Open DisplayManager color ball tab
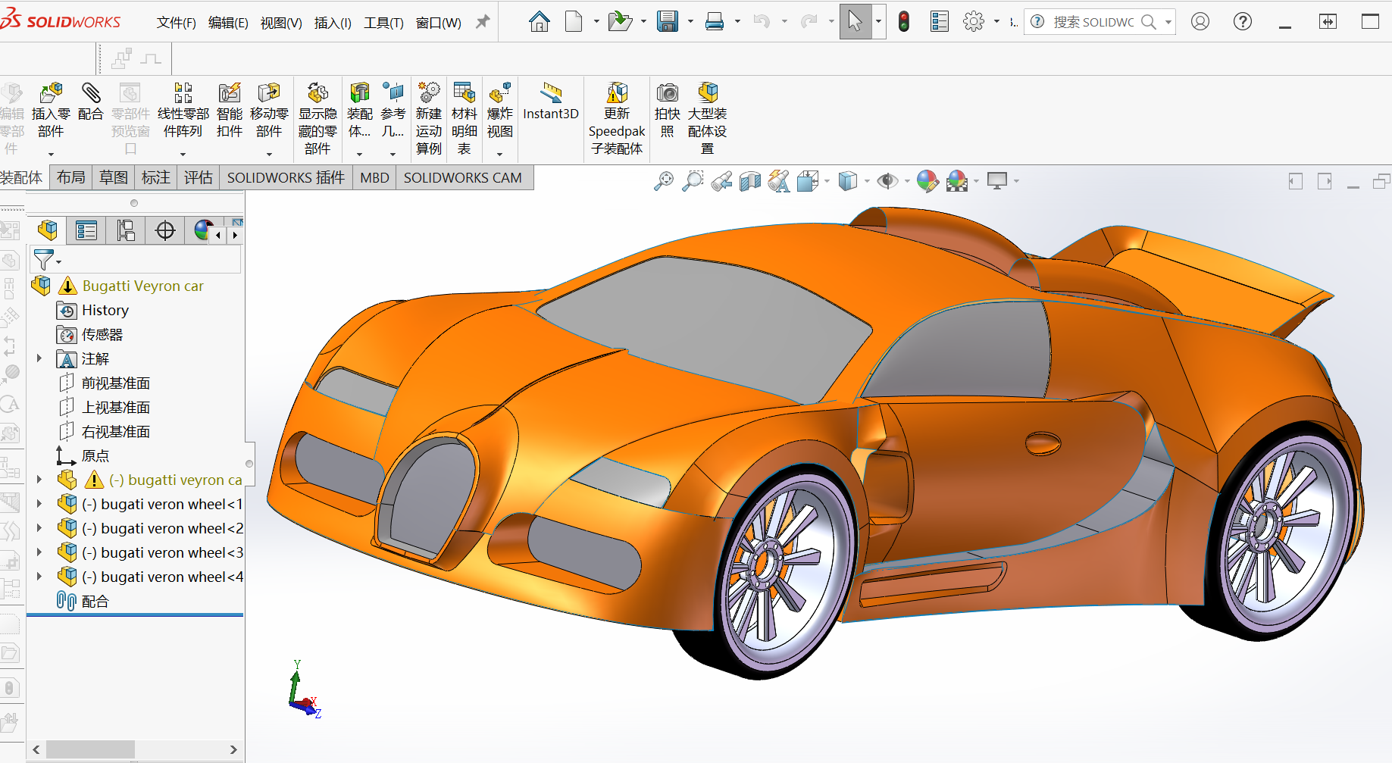1392x763 pixels. click(x=202, y=230)
